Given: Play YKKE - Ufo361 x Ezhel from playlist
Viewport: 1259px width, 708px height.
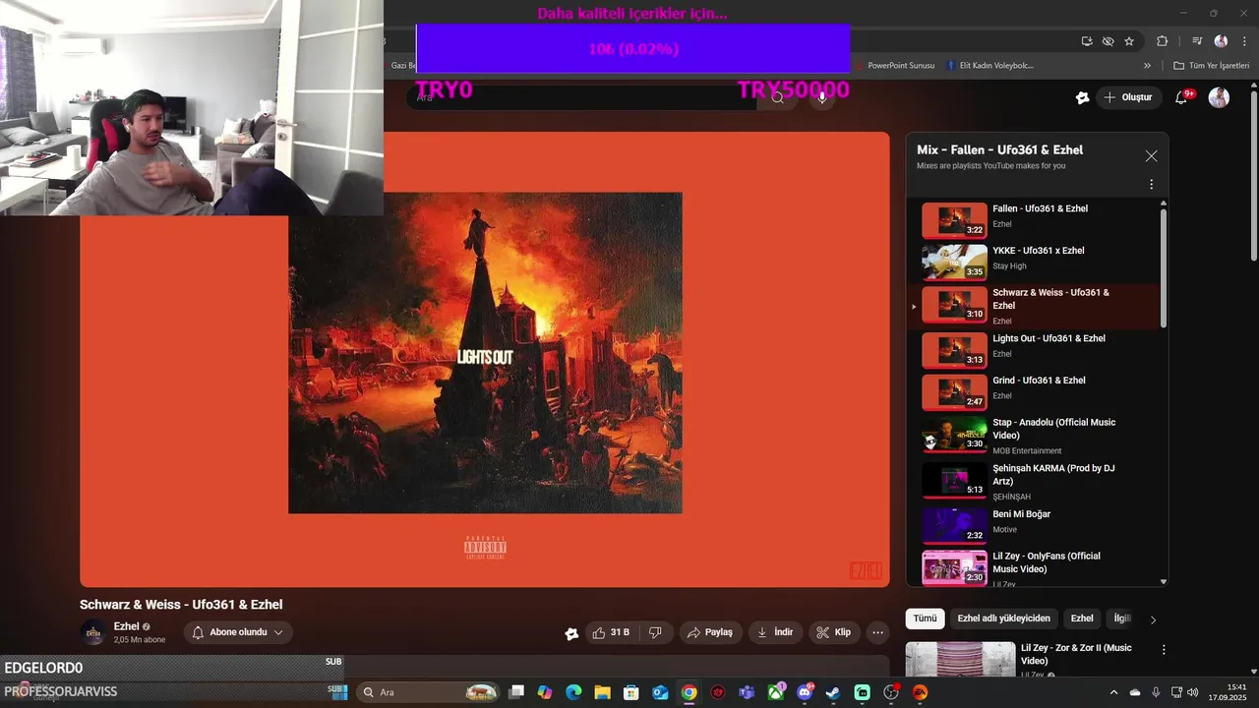Looking at the screenshot, I should pos(1035,263).
